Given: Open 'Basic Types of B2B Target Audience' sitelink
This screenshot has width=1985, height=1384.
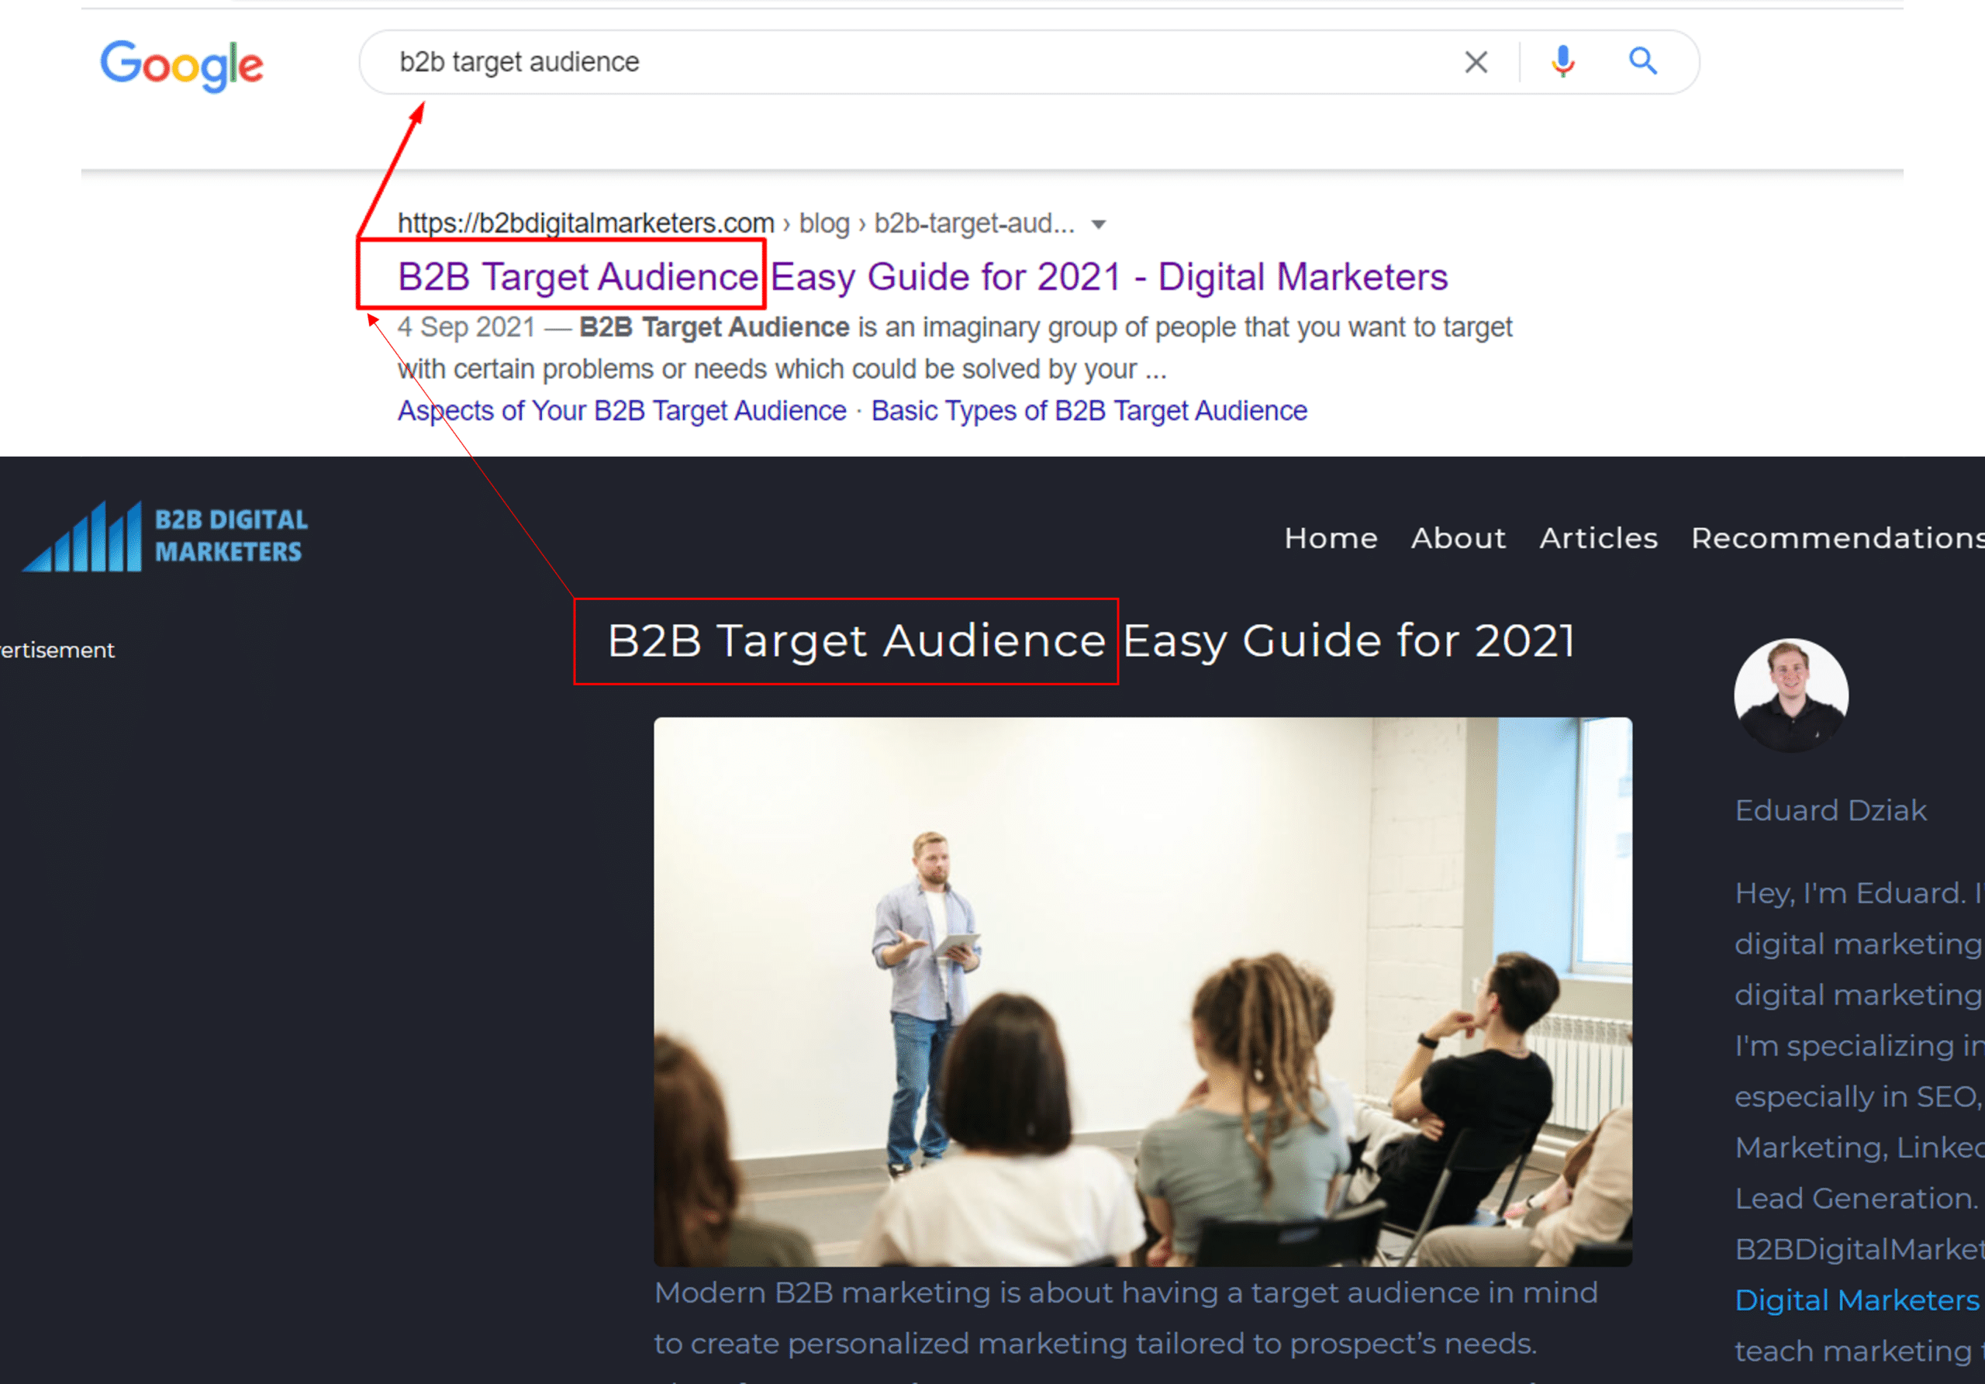Looking at the screenshot, I should coord(1089,411).
